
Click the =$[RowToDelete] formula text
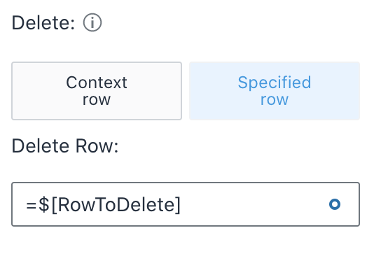point(103,205)
